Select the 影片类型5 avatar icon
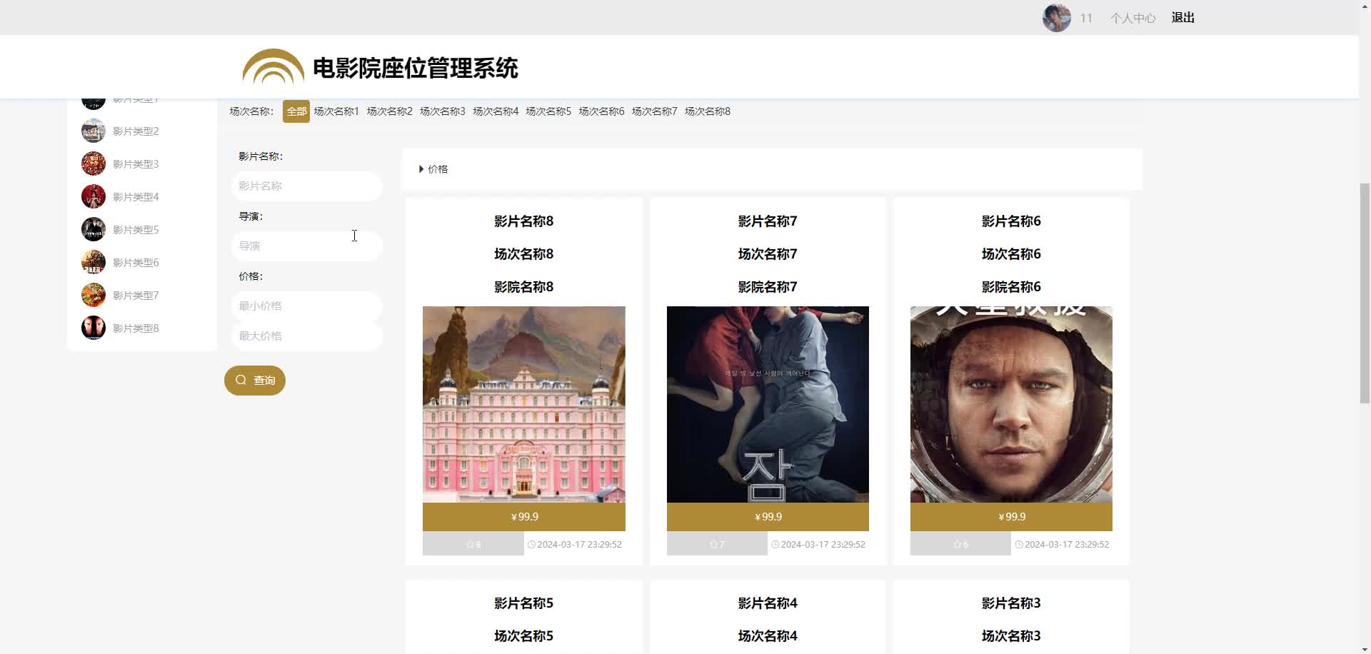The height and width of the screenshot is (654, 1371). pos(94,229)
